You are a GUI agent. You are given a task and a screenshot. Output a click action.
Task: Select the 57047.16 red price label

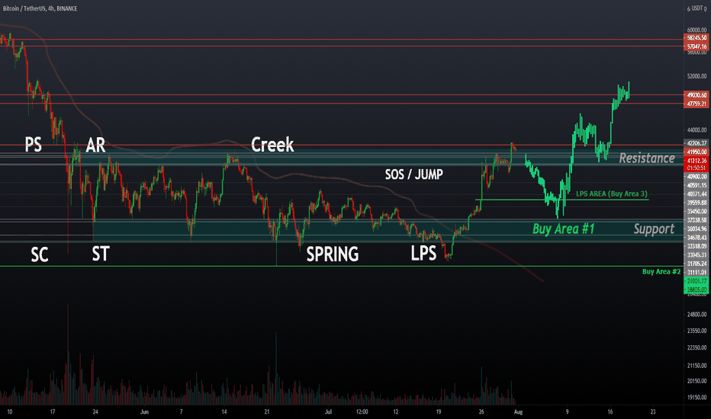click(x=697, y=46)
